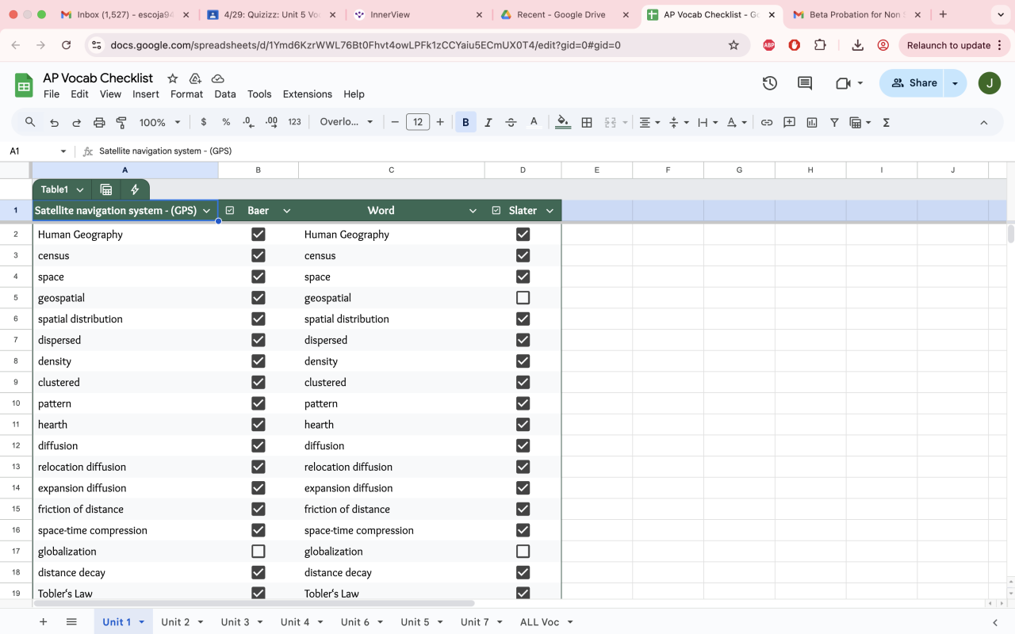Open the comments panel icon

pos(805,83)
